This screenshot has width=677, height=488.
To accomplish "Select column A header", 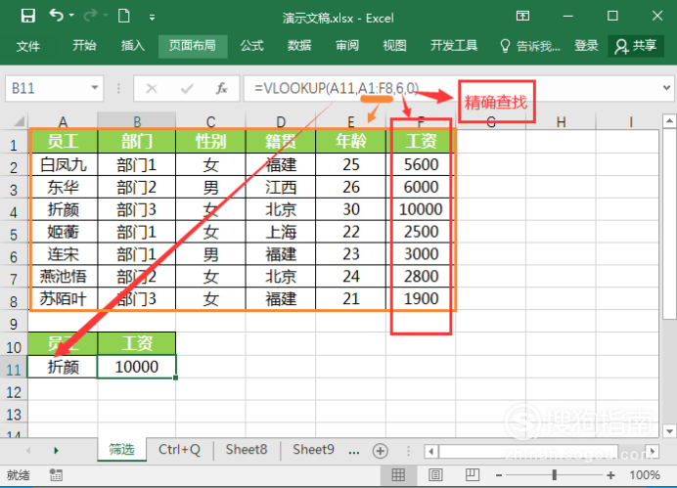I will point(63,121).
